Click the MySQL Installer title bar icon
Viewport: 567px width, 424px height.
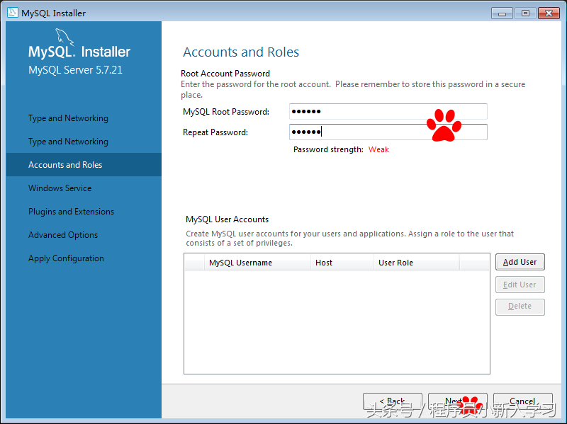[12, 12]
